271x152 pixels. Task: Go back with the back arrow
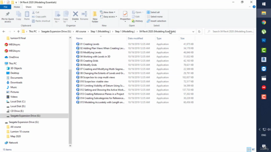[4, 32]
